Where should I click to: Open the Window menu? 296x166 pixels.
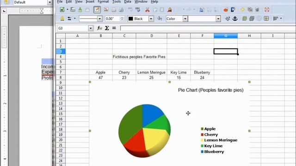click(x=141, y=1)
